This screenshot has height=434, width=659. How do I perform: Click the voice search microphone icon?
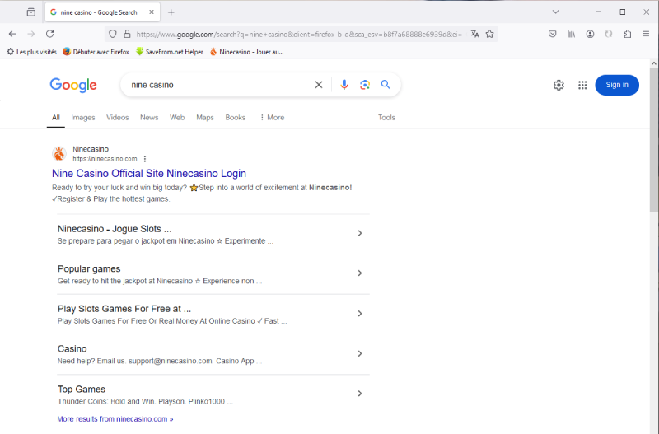click(x=344, y=85)
